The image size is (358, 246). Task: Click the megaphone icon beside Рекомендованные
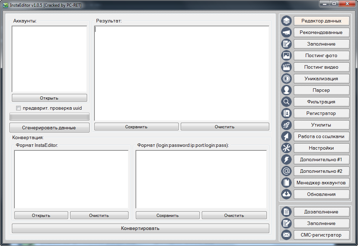click(x=286, y=33)
